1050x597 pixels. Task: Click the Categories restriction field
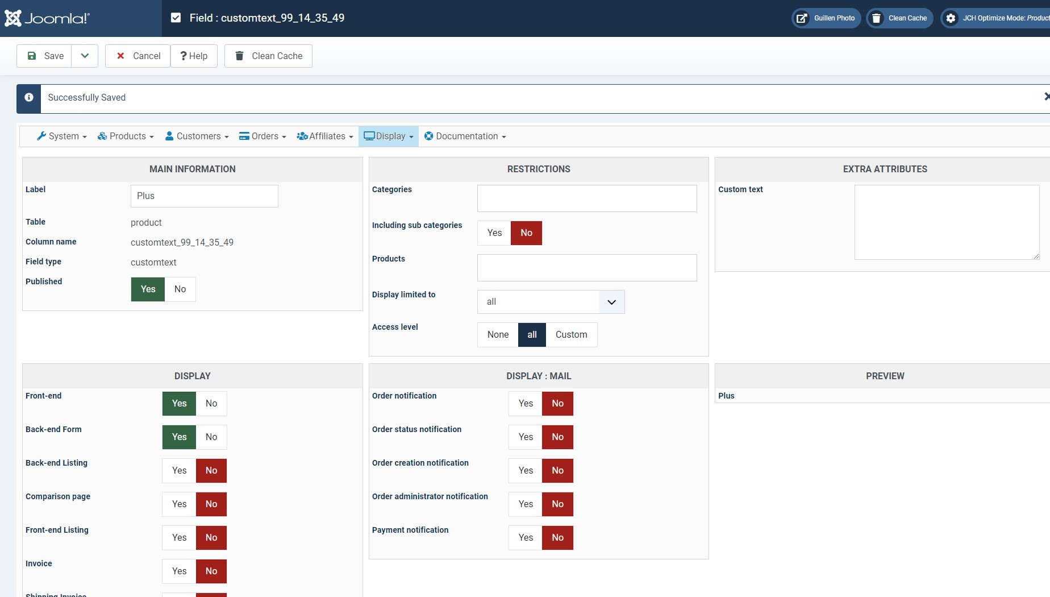click(587, 198)
